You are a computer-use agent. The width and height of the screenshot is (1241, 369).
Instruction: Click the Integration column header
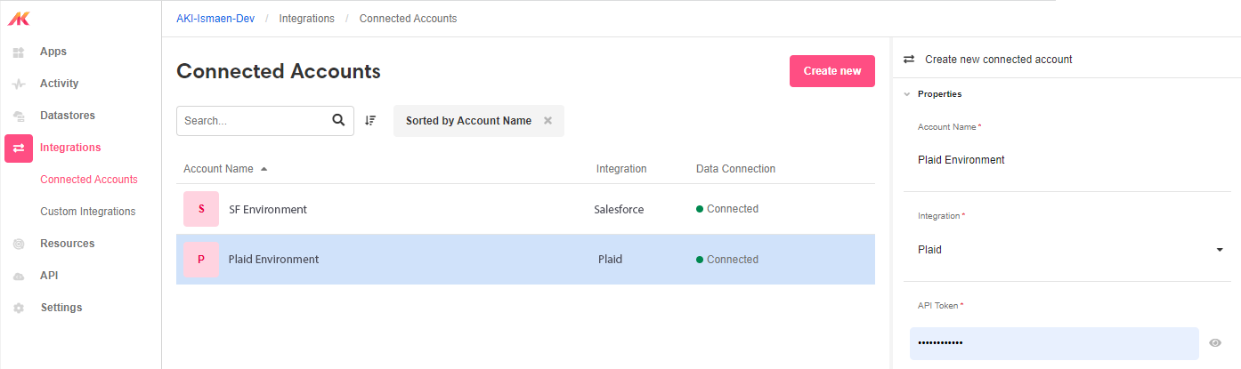[621, 169]
